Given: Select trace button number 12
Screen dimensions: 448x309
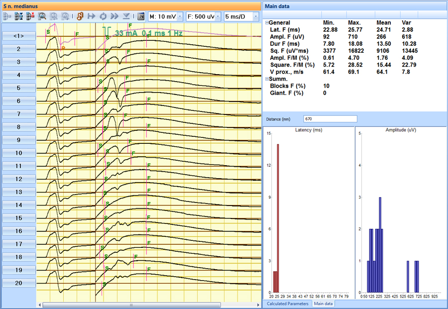Looking at the screenshot, I should [x=18, y=179].
